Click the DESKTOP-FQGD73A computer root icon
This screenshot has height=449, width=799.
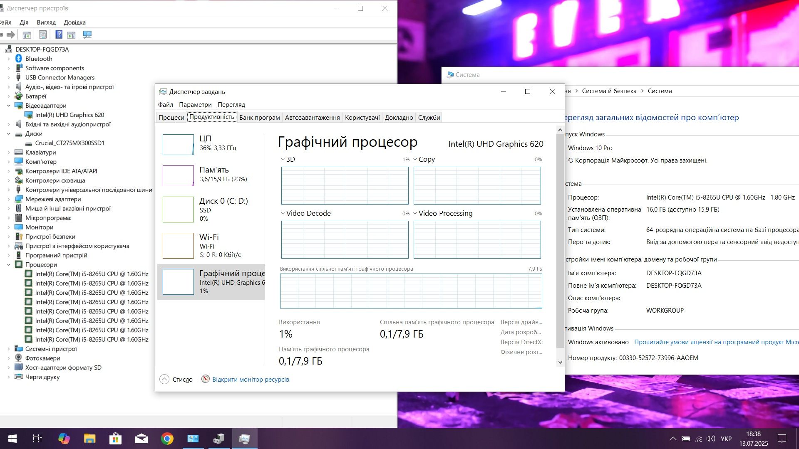(9, 49)
